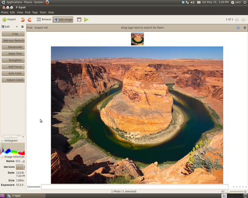Screen dimensions: 248x198
Task: Adjust the zoom slider at bottom right
Action: click(234, 192)
